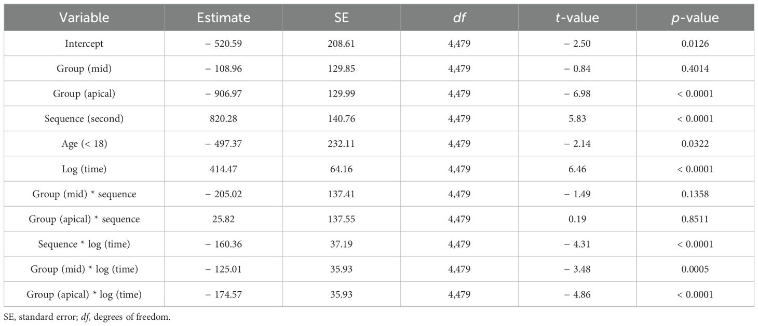Screen dimensions: 758x326
Task: Select the df column header
Action: [459, 18]
